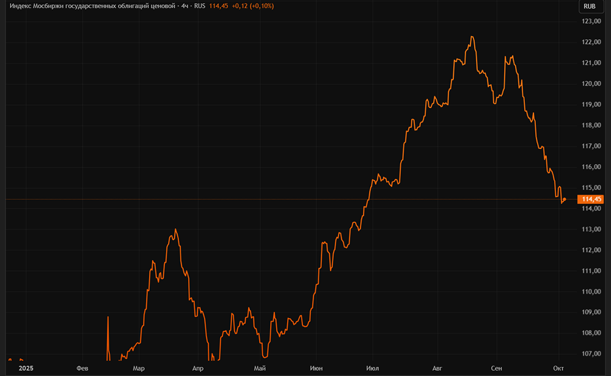Click the 2025 label on time axis
The width and height of the screenshot is (611, 376).
pos(26,368)
